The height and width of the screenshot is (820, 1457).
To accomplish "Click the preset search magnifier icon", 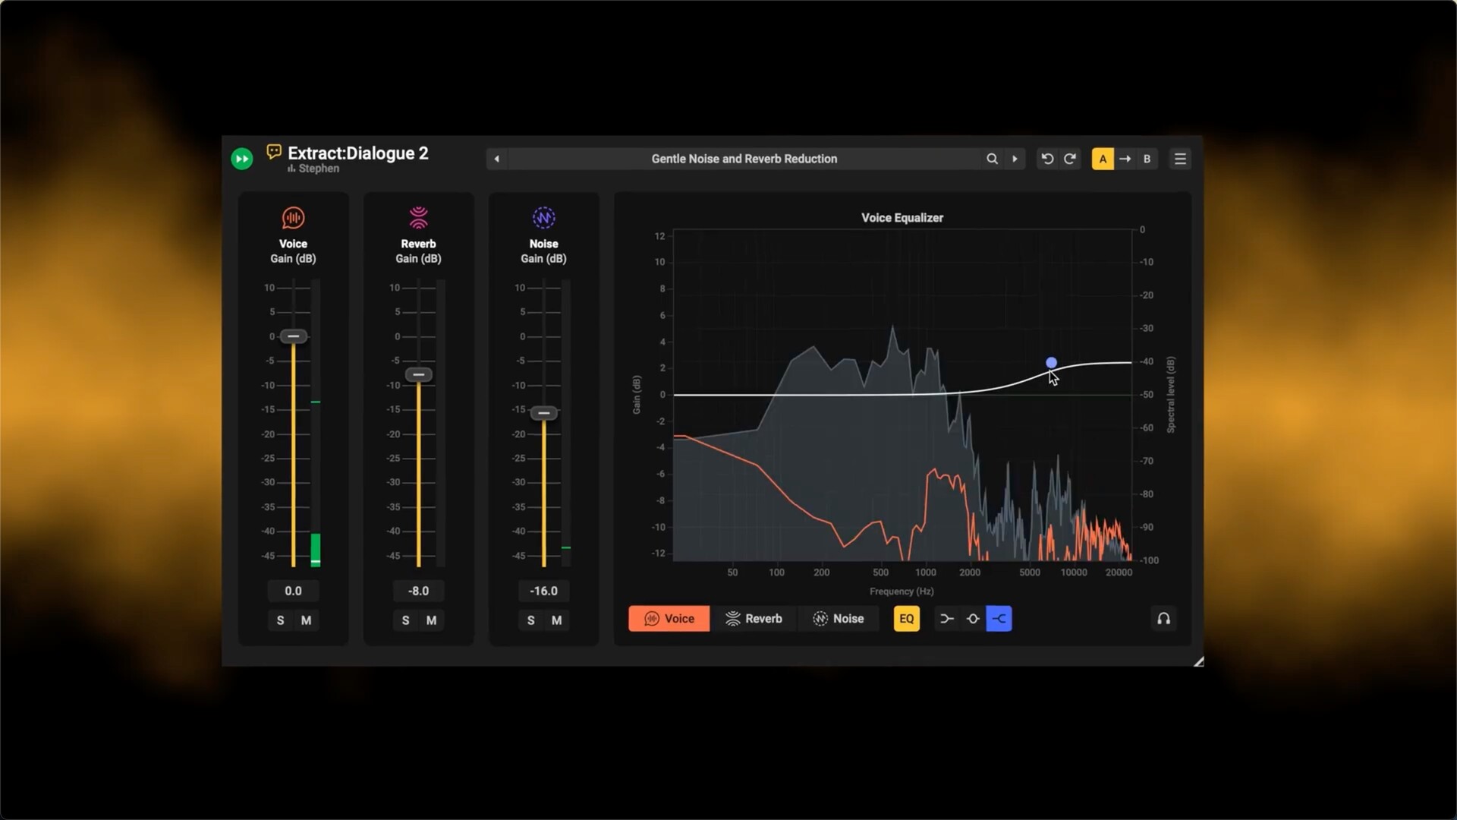I will point(992,159).
